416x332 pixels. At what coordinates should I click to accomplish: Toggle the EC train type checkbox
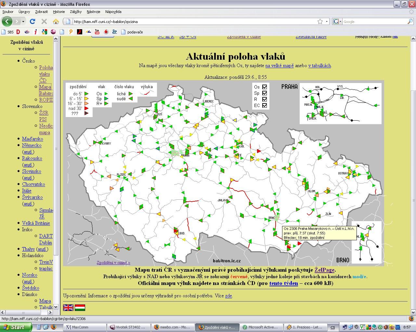point(265,105)
